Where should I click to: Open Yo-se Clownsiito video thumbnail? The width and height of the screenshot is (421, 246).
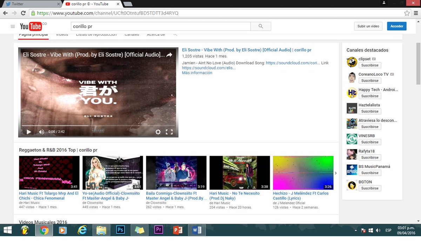(x=113, y=173)
